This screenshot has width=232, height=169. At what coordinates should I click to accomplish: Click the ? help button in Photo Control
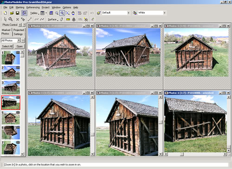tap(24, 25)
